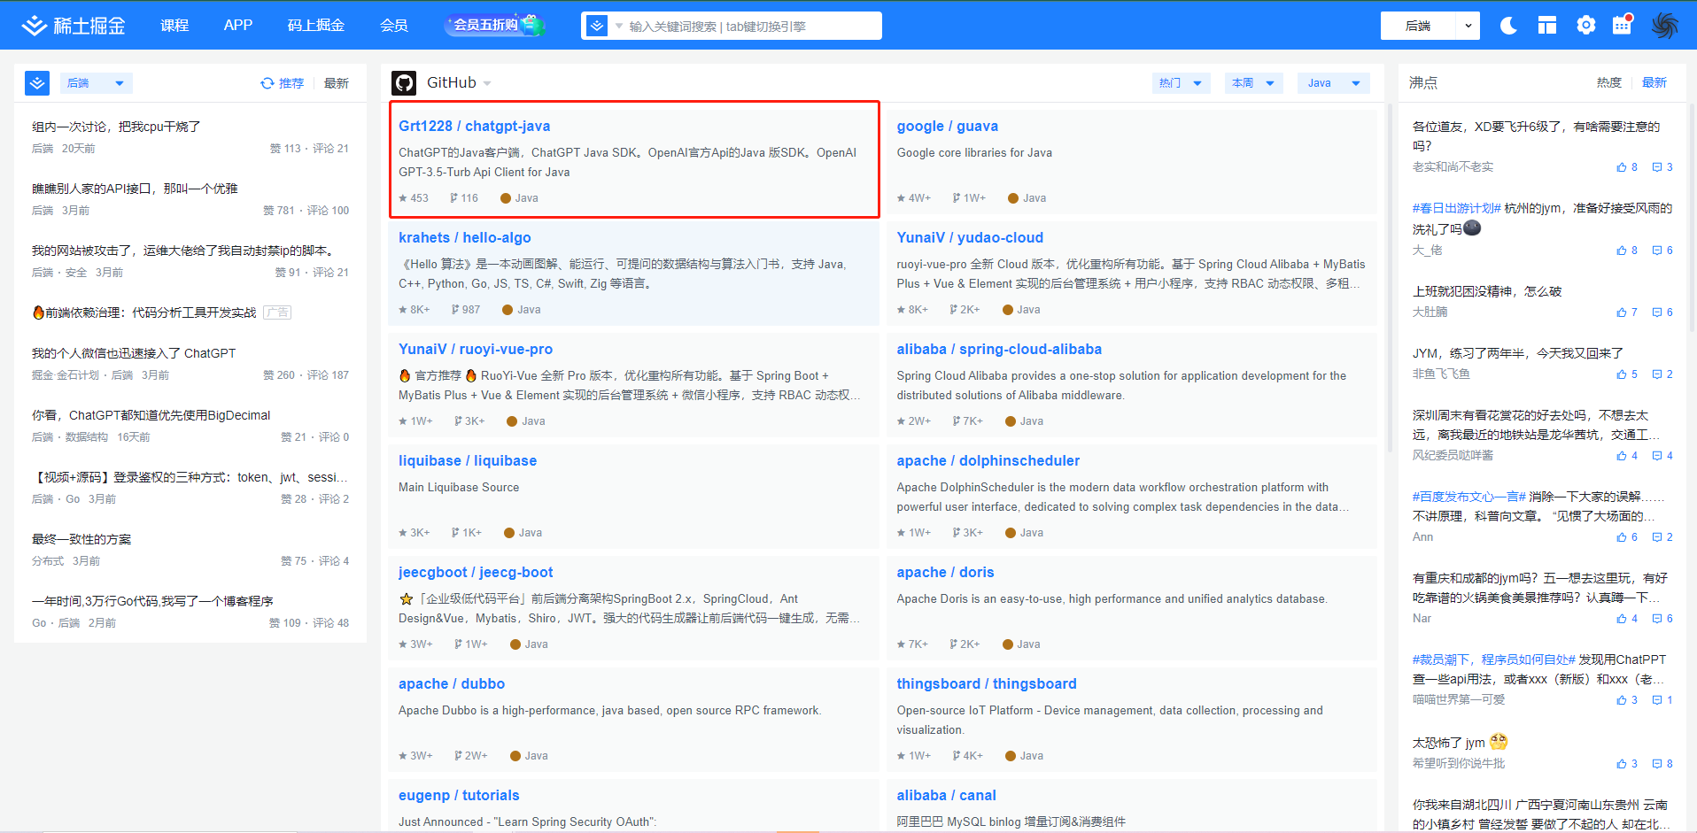Toggle dark mode with the moon icon
This screenshot has height=833, width=1697.
click(x=1508, y=26)
